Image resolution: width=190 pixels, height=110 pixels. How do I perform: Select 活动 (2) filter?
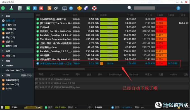click(x=9, y=33)
